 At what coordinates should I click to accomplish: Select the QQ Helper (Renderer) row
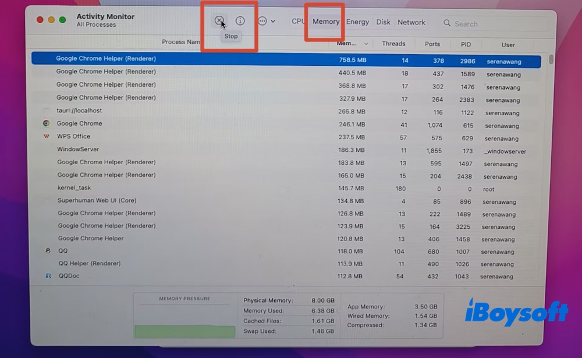click(286, 264)
